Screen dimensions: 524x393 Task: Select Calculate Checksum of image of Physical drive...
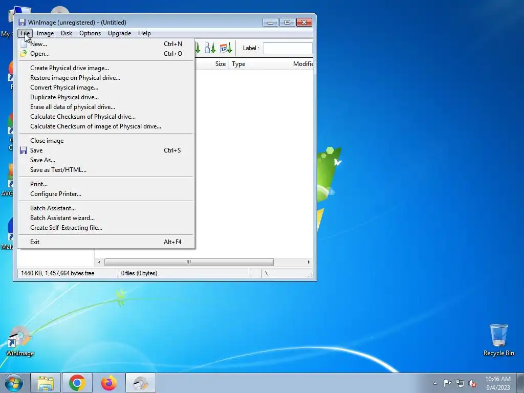(x=106, y=126)
